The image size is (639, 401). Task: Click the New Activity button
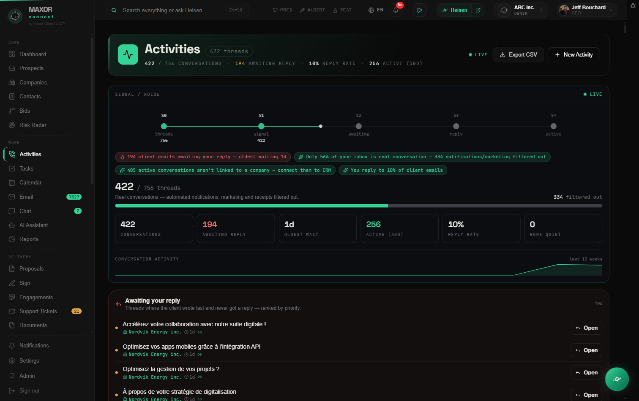coord(573,54)
